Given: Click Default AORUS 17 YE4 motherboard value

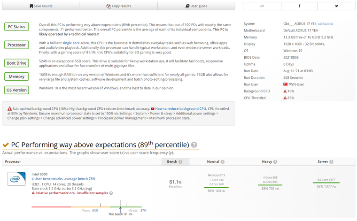Looking at the screenshot, I should [301, 30].
